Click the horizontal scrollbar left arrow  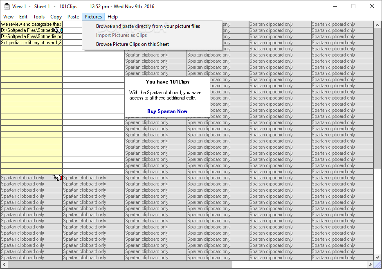click(x=4, y=264)
